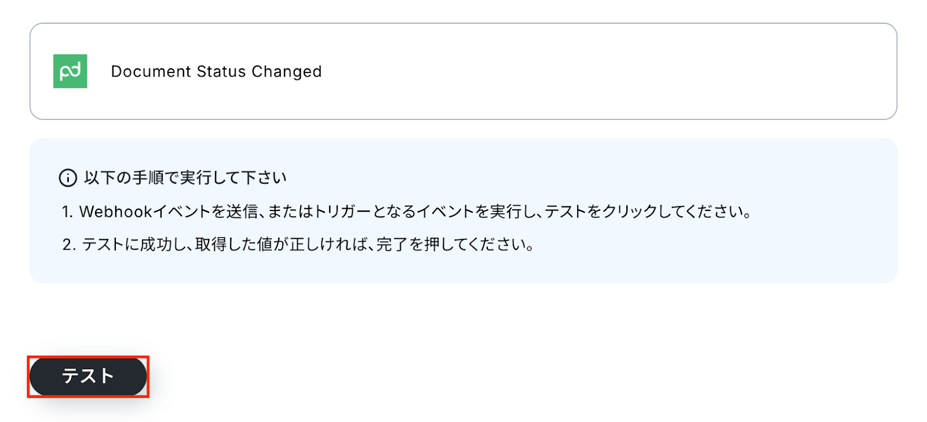Click the heading 以下の手順で実行して下さい

[x=185, y=177]
